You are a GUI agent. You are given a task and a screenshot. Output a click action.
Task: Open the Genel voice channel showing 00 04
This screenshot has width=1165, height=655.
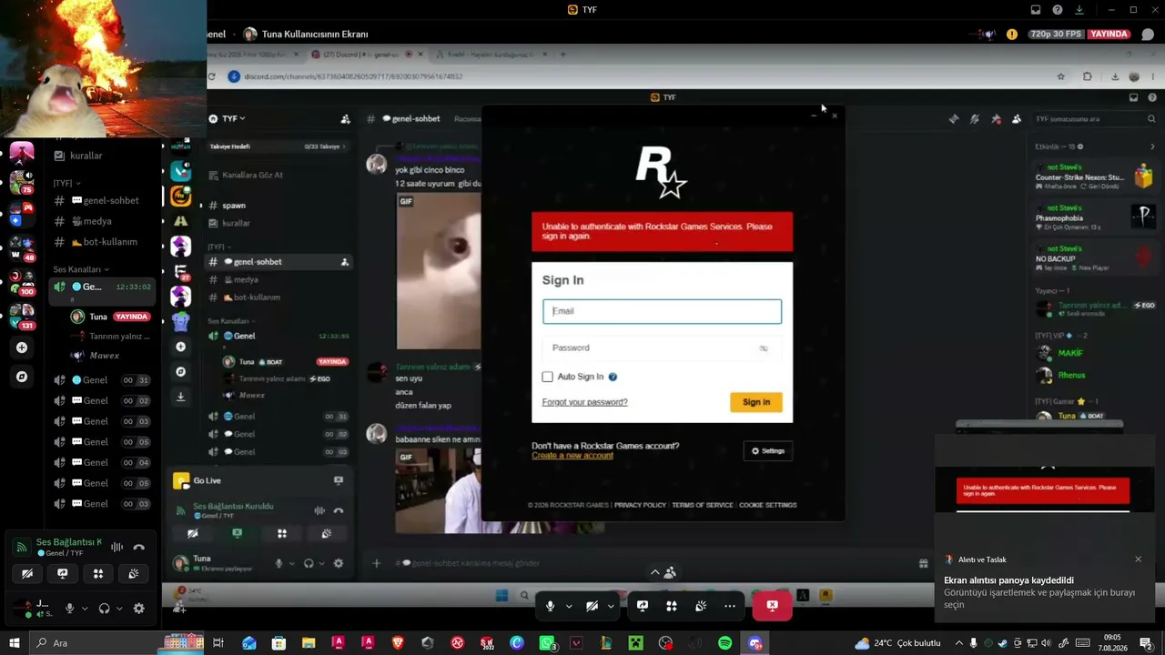pos(100,463)
